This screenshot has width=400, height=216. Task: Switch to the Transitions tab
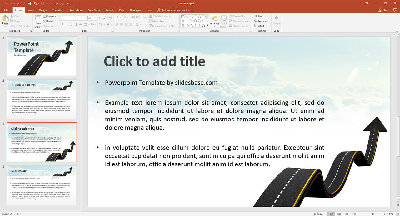(x=58, y=10)
